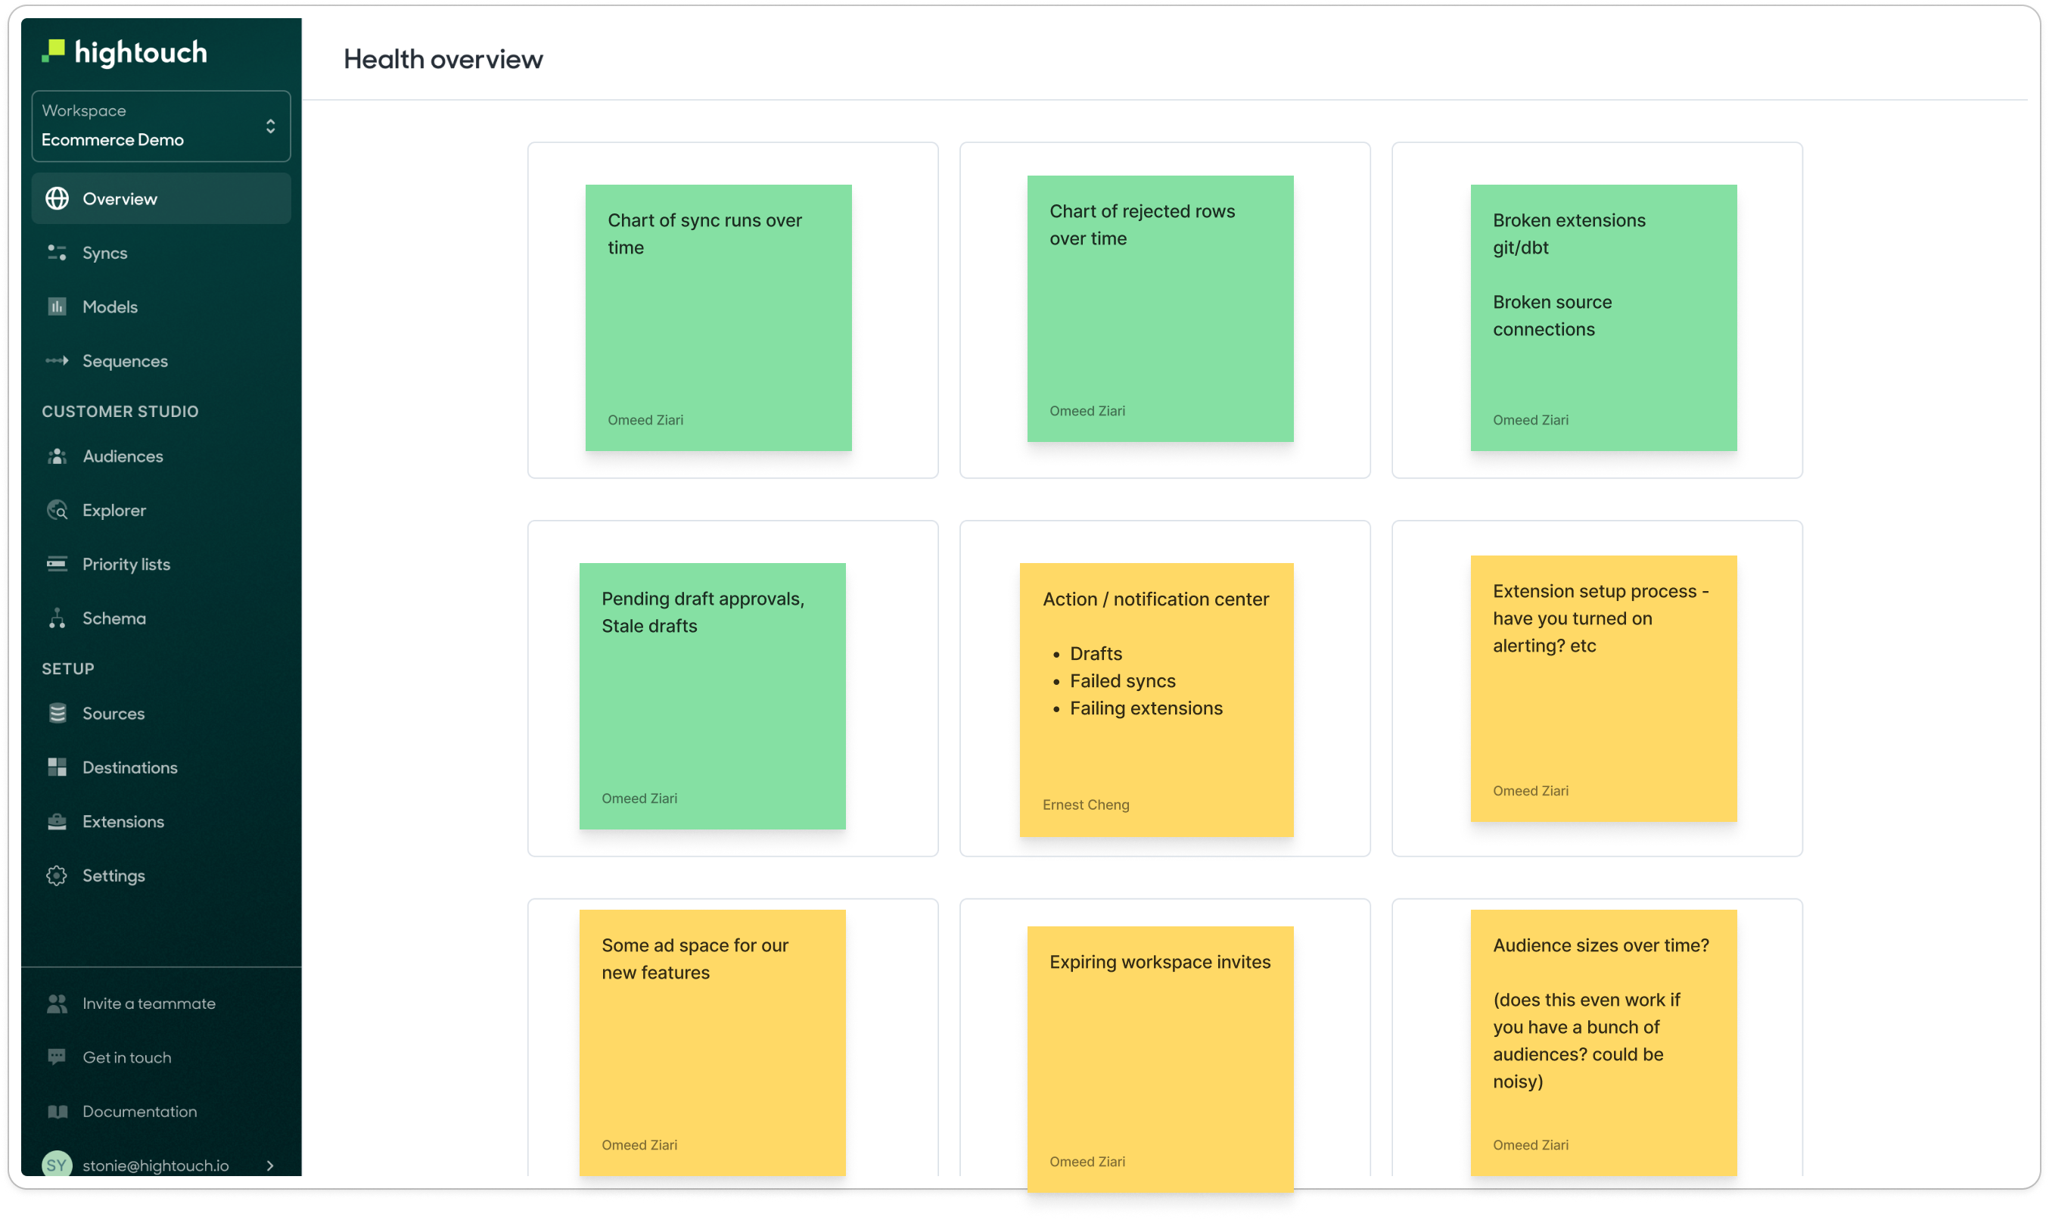Screen dimensions: 2049x1220
Task: Click the Schema tree icon
Action: (x=57, y=618)
